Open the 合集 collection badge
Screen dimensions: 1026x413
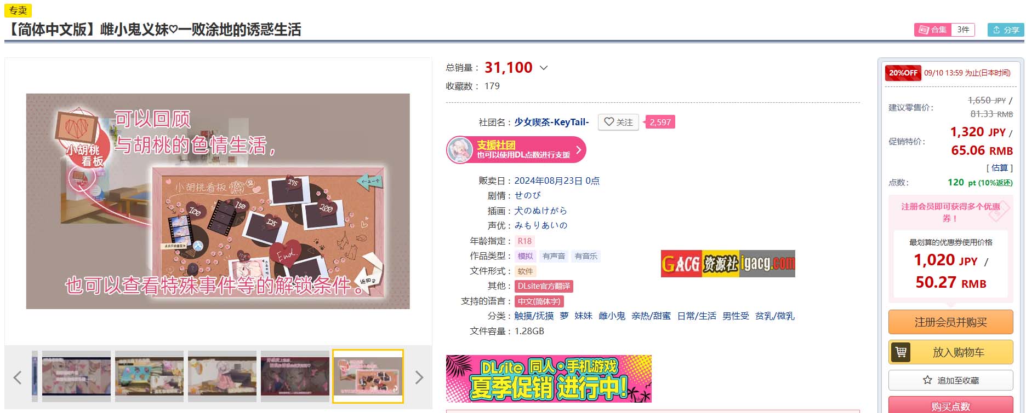pyautogui.click(x=944, y=30)
